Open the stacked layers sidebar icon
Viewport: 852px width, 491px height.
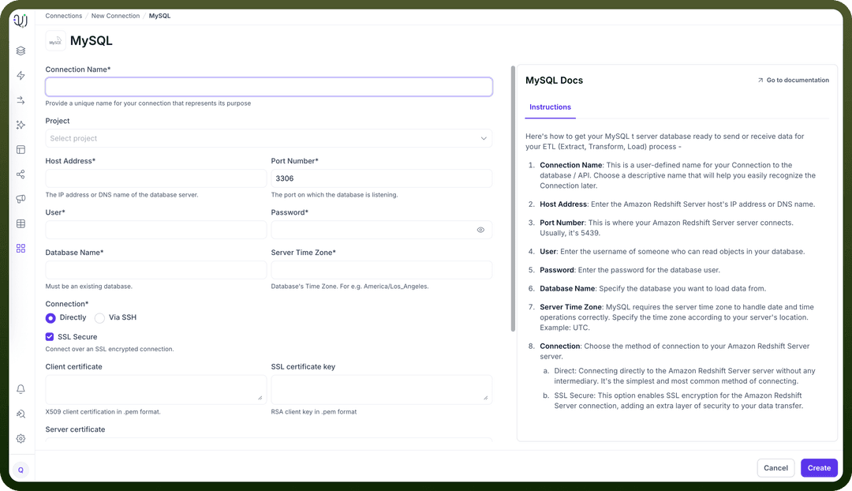click(21, 51)
